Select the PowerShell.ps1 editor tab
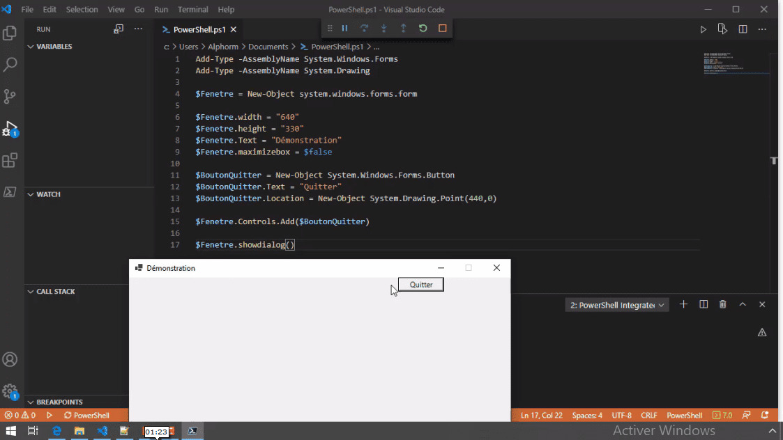This screenshot has width=783, height=440. click(x=199, y=29)
